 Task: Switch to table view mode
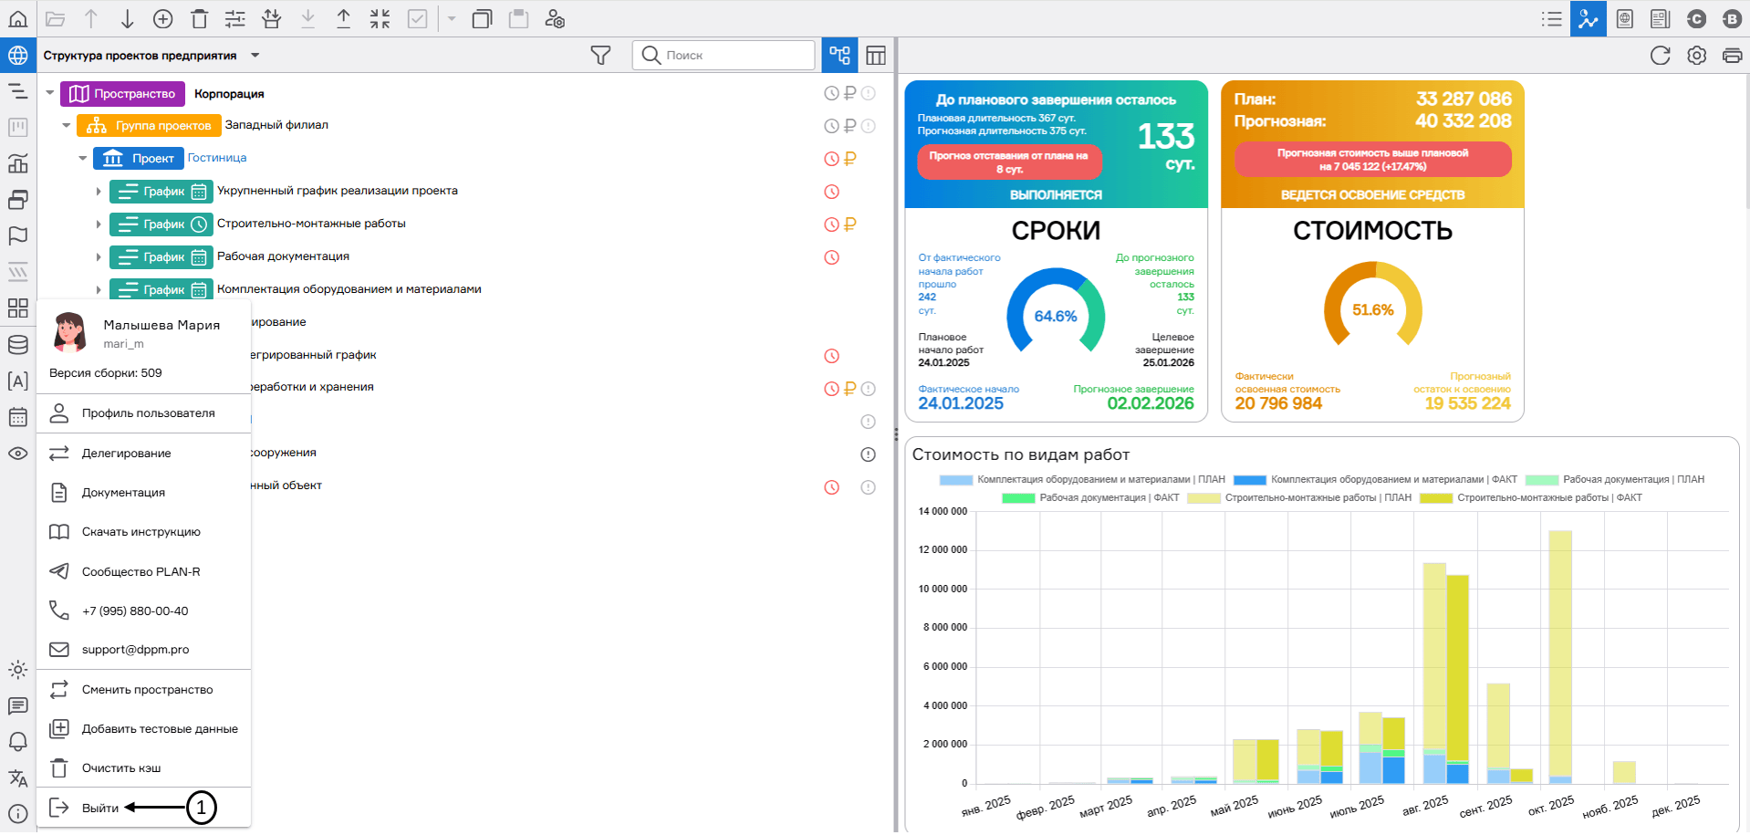point(876,56)
